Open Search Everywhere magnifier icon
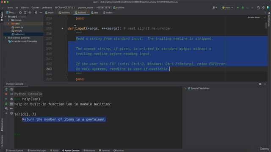 259,8
